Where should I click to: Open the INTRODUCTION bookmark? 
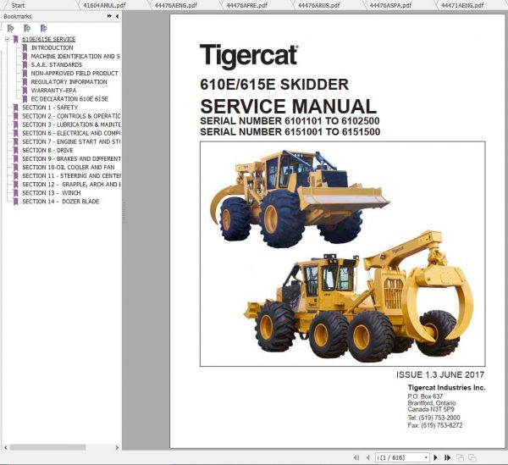[52, 47]
